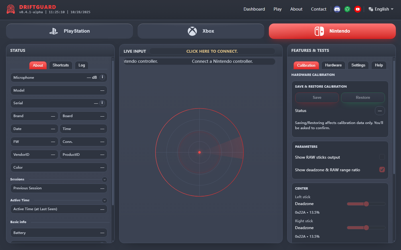This screenshot has width=401, height=250.
Task: Click the green circular icon beside Discord
Action: pyautogui.click(x=347, y=9)
